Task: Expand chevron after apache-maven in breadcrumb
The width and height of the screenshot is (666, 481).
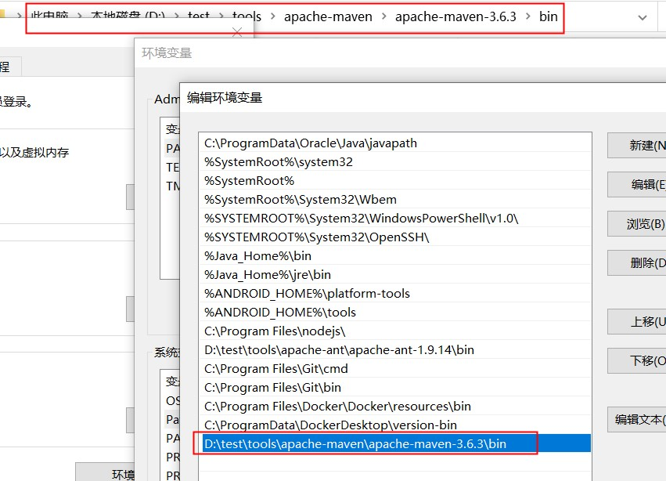Action: pyautogui.click(x=384, y=16)
